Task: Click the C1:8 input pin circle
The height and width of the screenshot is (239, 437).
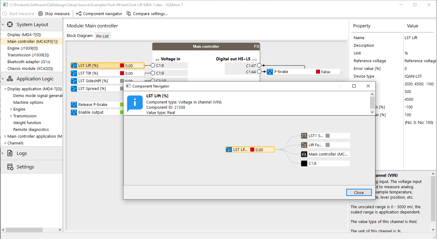Action: [153, 65]
